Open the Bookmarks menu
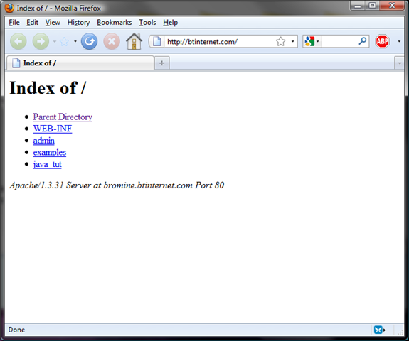The image size is (409, 341). pyautogui.click(x=115, y=23)
